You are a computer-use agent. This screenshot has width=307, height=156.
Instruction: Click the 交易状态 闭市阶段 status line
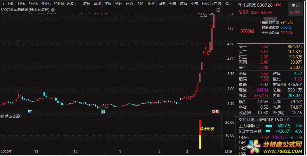tap(264, 120)
